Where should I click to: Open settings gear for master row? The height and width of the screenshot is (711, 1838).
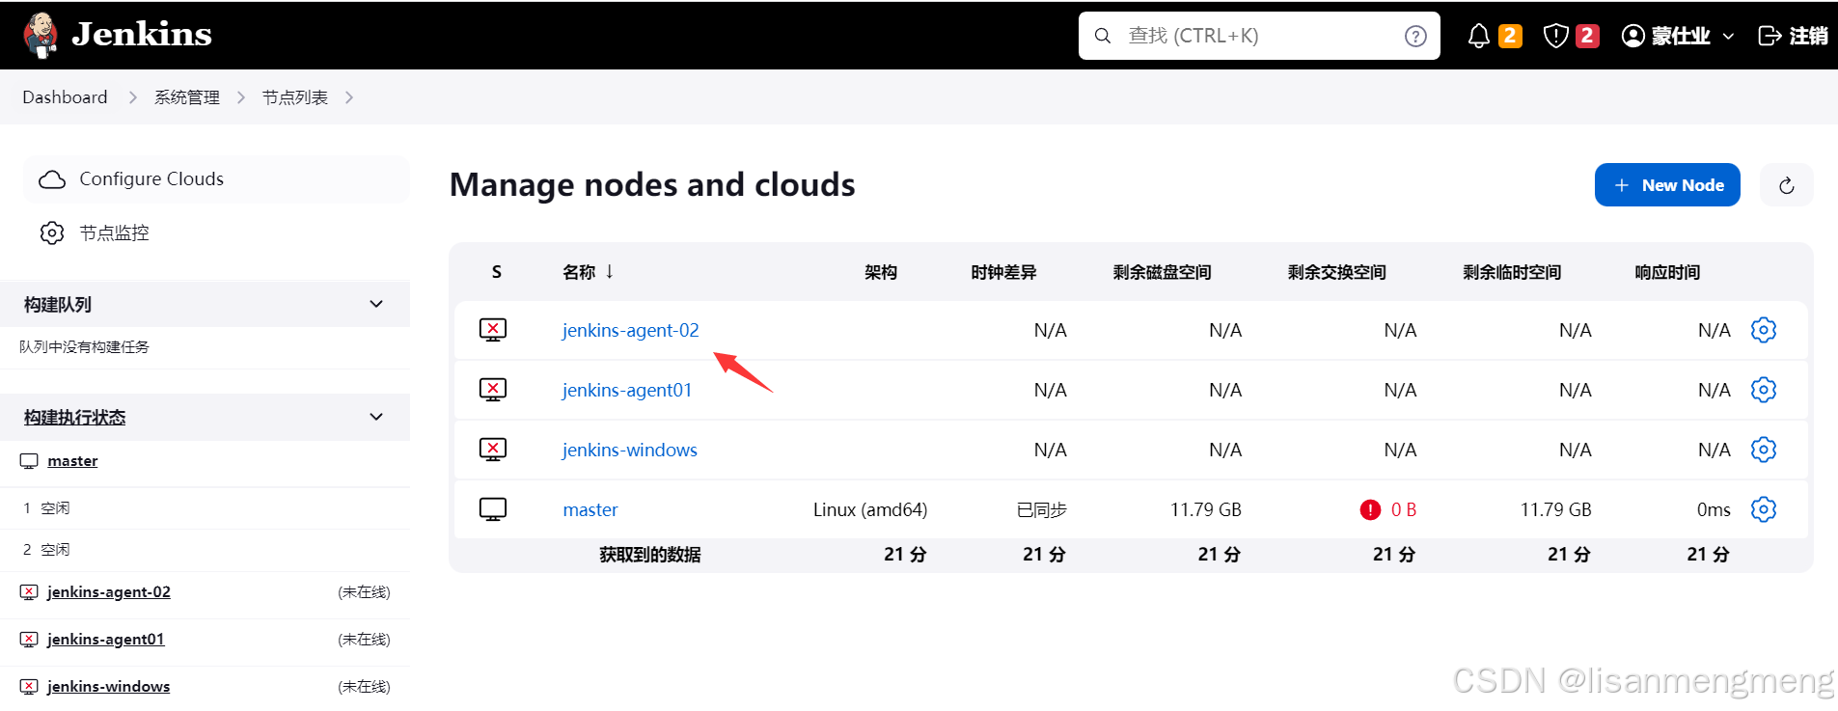(x=1764, y=509)
